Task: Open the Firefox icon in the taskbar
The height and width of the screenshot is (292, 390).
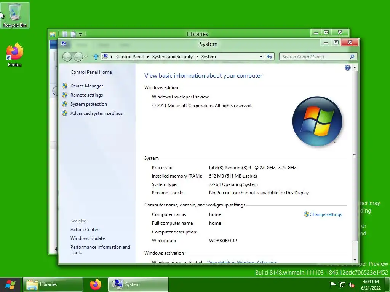Action: pos(96,284)
